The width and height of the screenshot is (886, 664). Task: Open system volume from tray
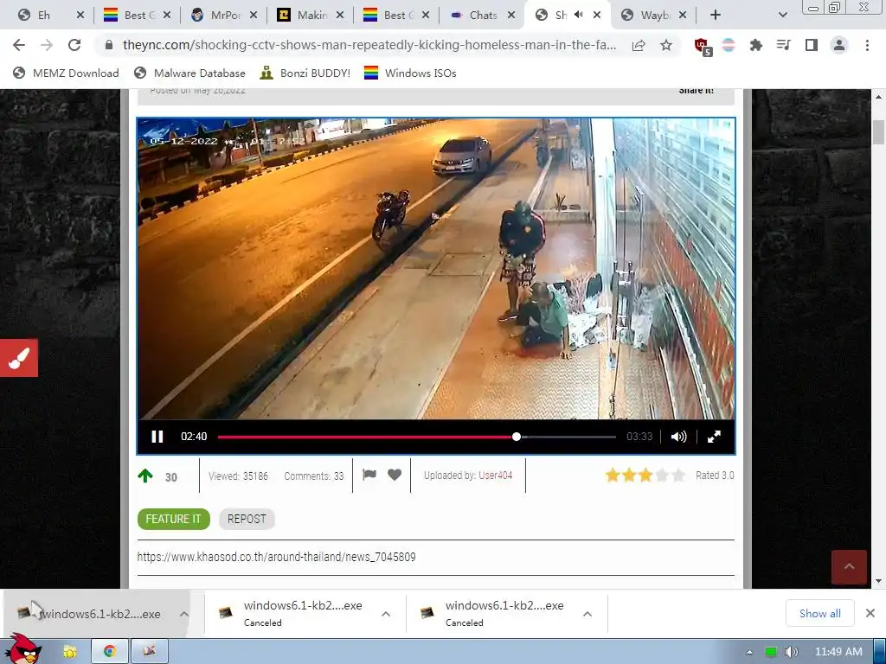(x=791, y=652)
